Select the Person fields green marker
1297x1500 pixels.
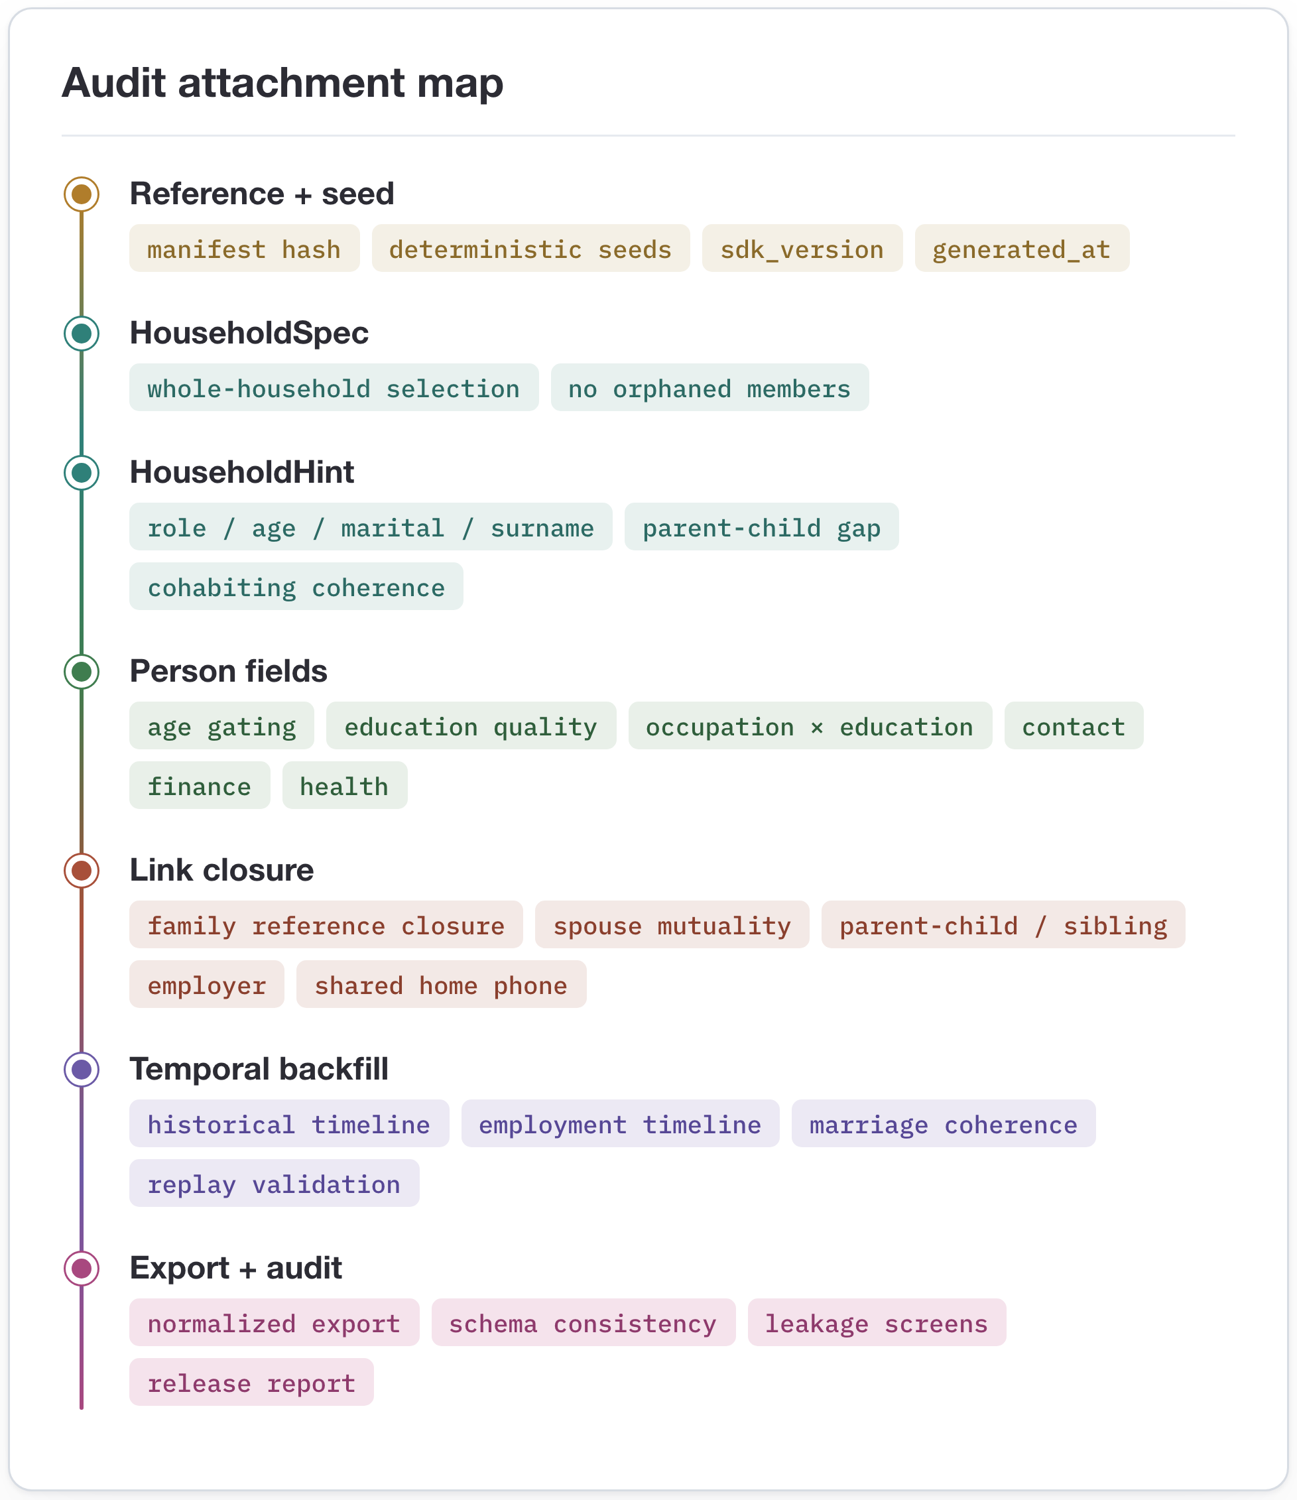82,672
